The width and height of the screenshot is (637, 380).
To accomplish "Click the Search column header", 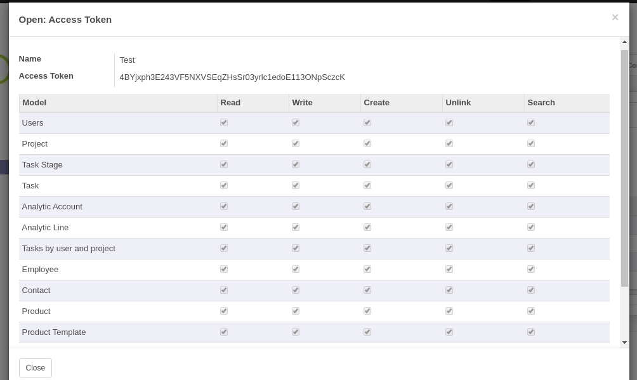I will [x=541, y=102].
